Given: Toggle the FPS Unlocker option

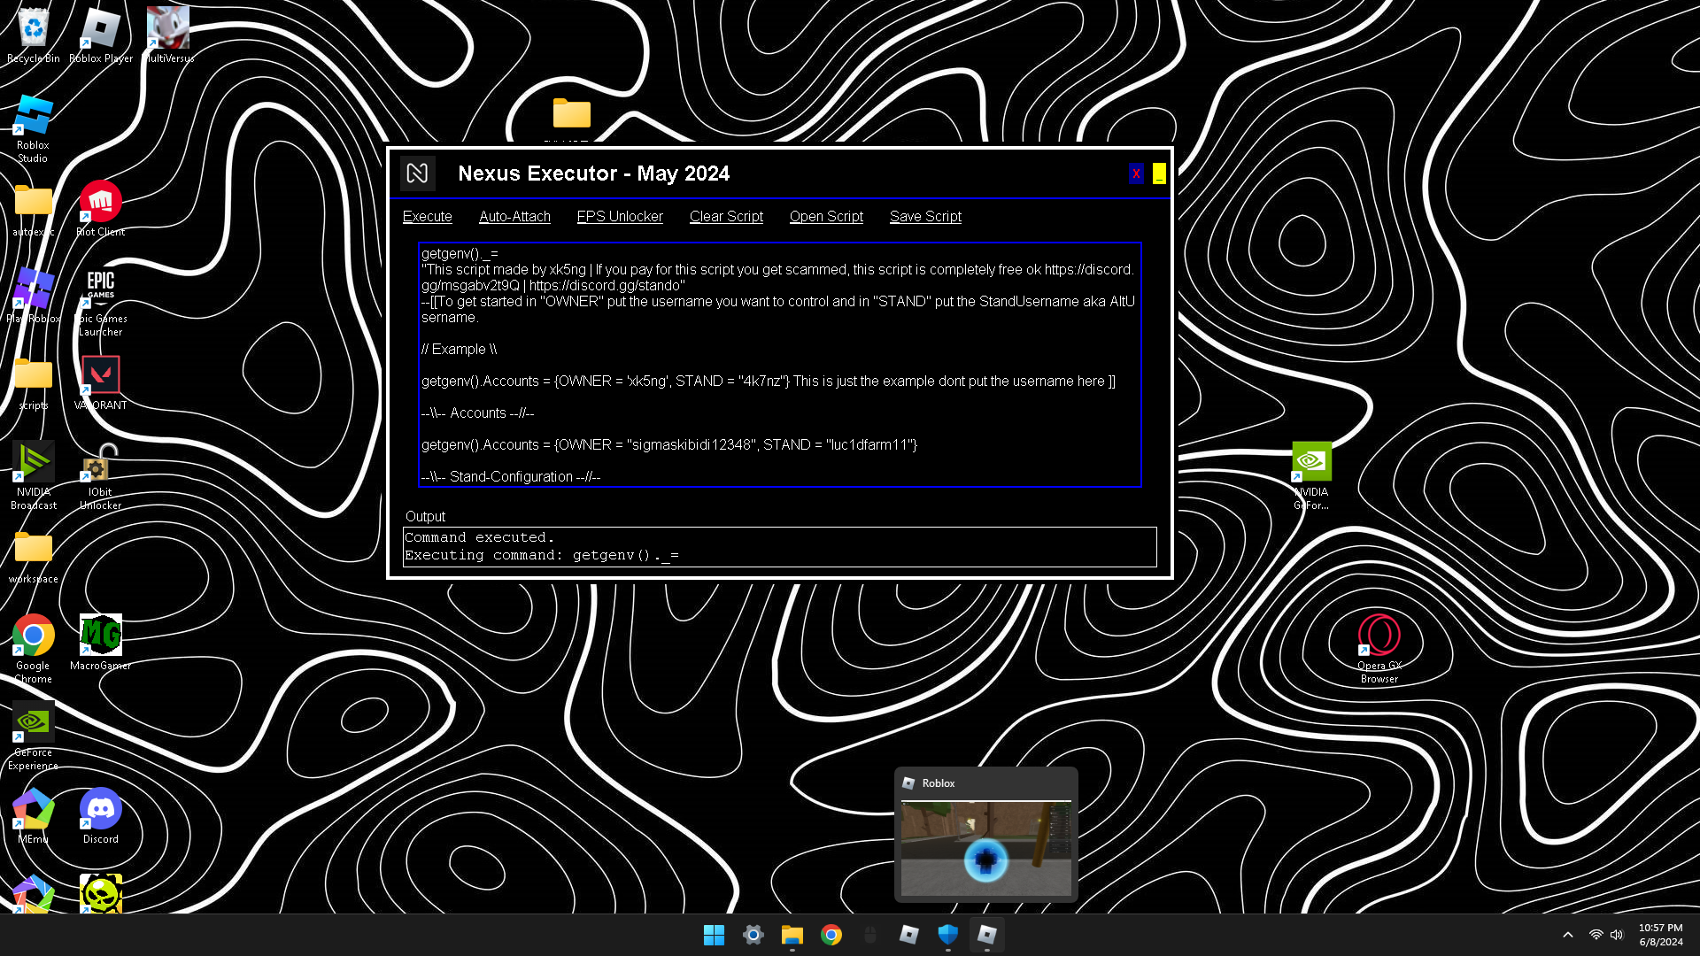Looking at the screenshot, I should click(620, 217).
